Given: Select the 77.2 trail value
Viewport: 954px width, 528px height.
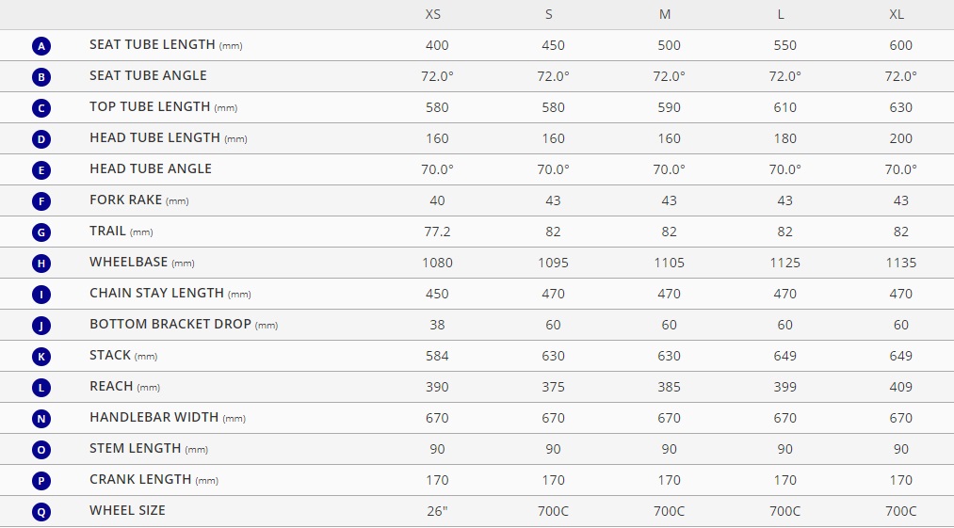Looking at the screenshot, I should tap(437, 232).
